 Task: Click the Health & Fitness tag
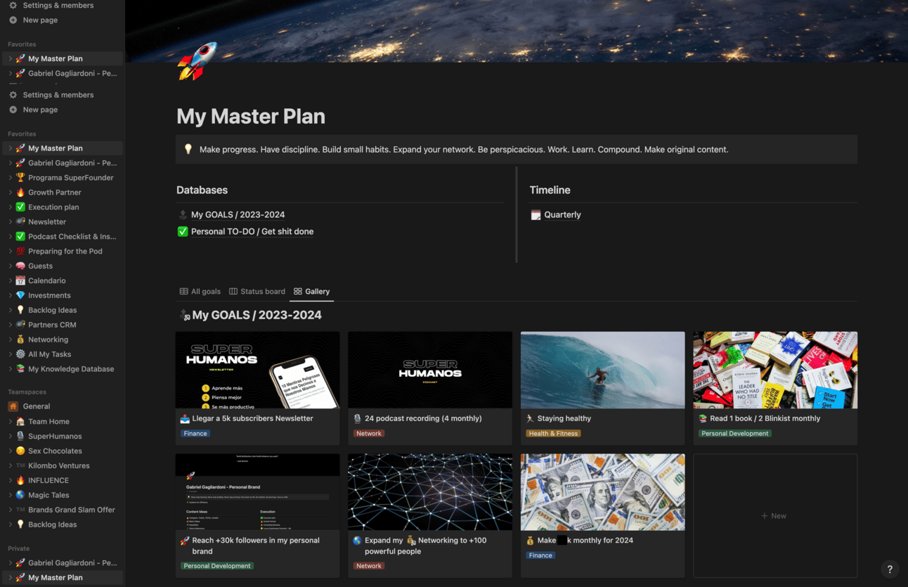coord(554,434)
